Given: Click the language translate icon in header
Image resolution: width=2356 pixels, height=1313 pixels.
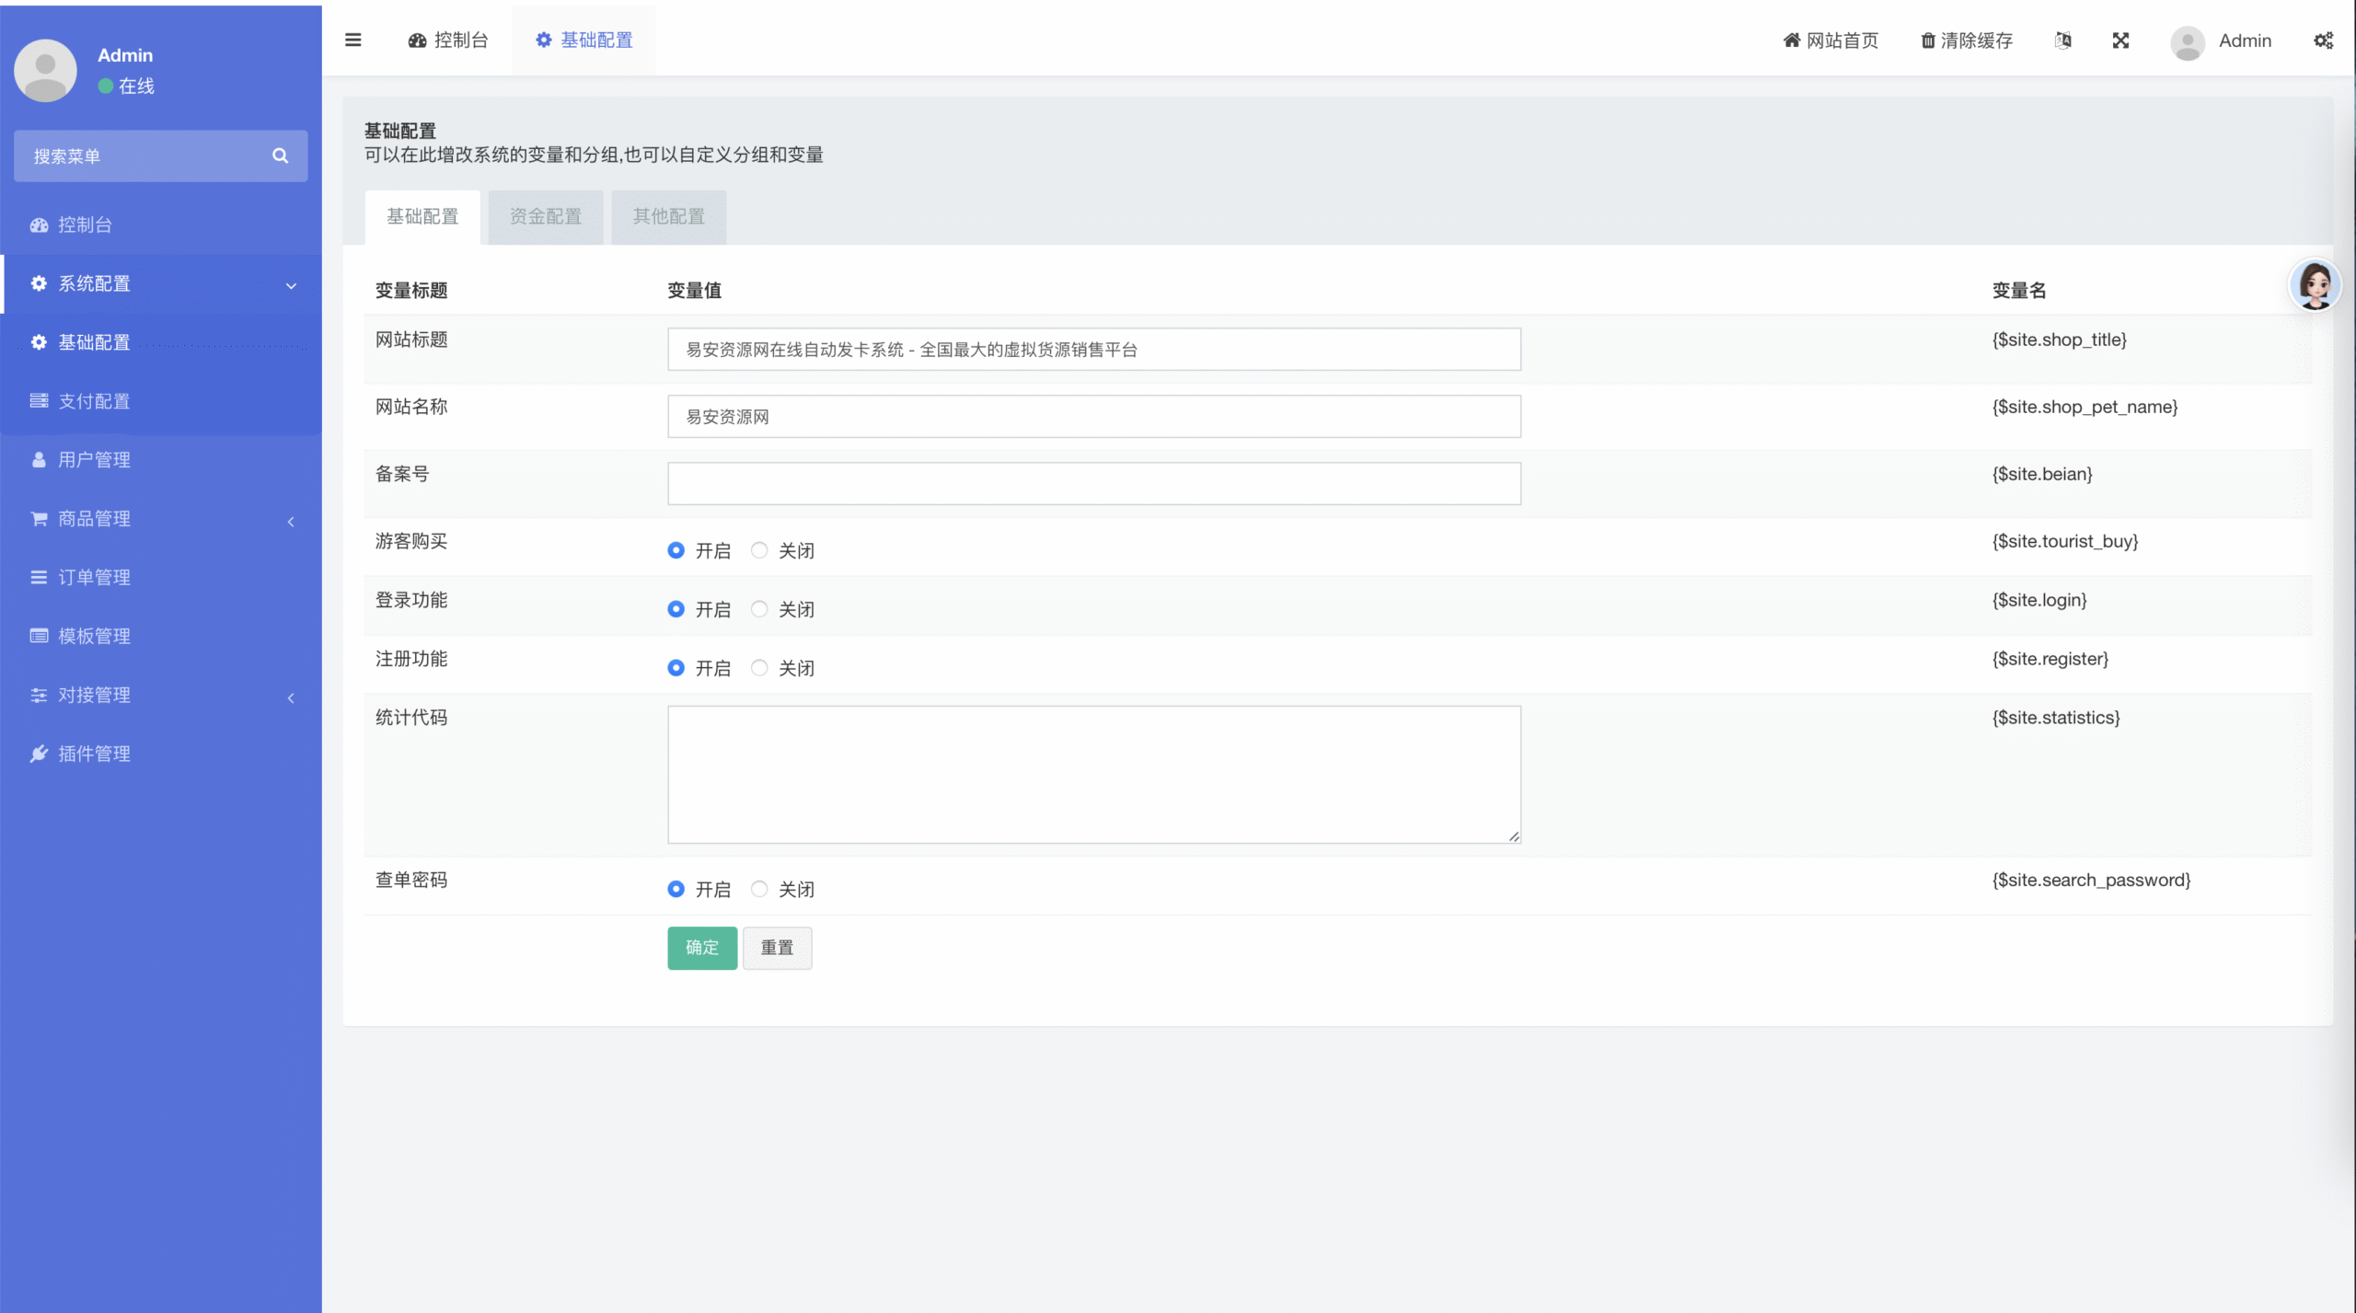Looking at the screenshot, I should pos(2062,40).
